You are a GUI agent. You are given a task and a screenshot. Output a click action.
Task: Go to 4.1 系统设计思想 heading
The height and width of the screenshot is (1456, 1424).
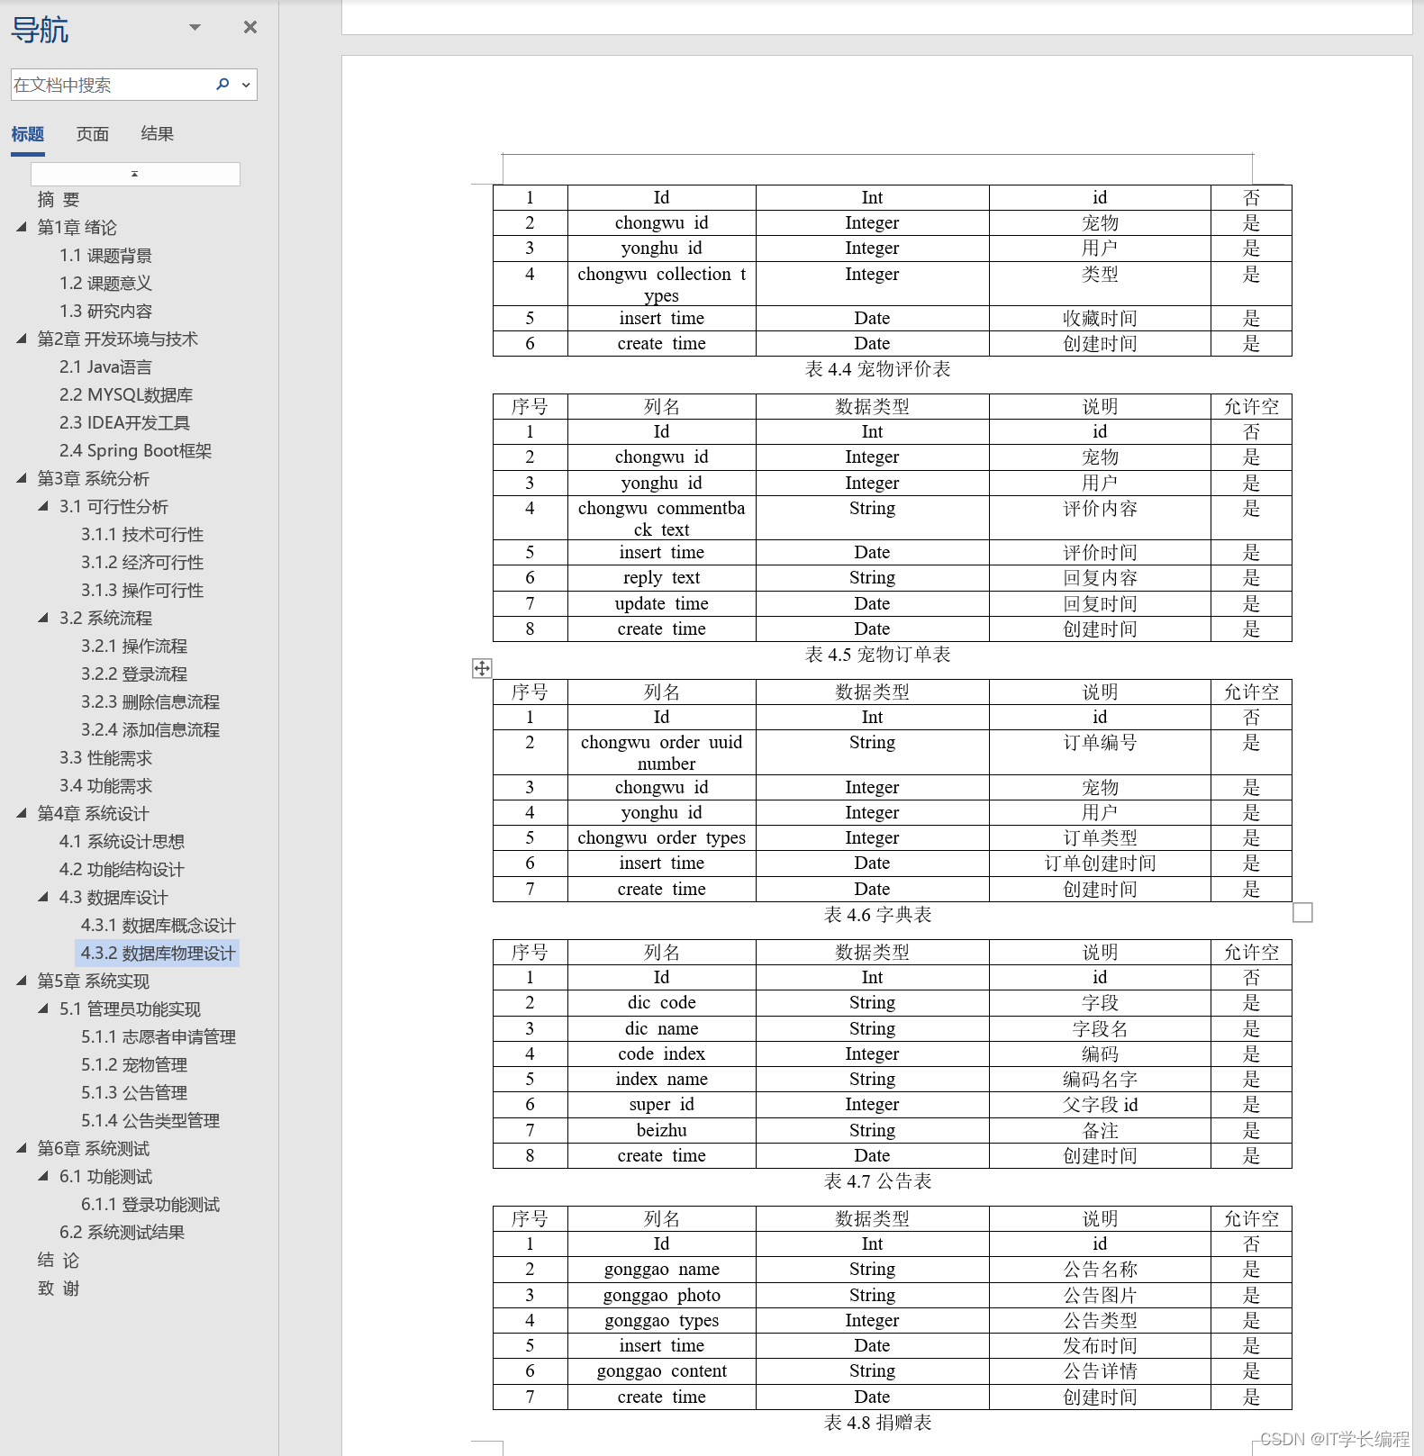click(122, 842)
